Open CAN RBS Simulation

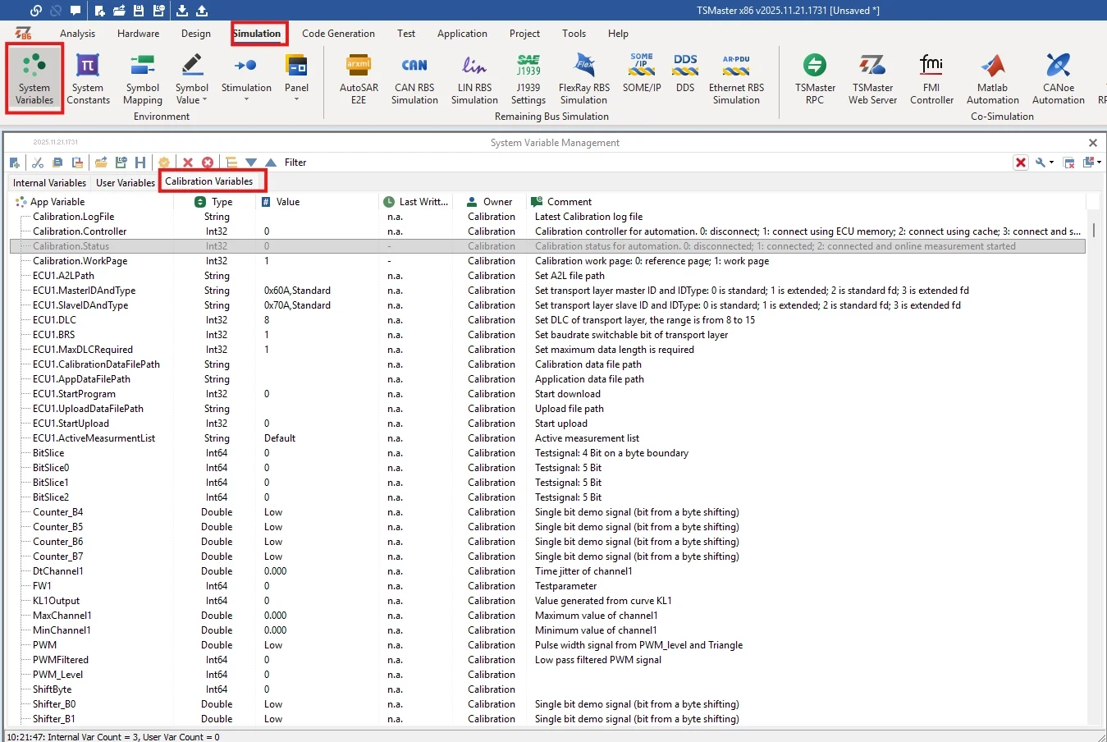414,79
